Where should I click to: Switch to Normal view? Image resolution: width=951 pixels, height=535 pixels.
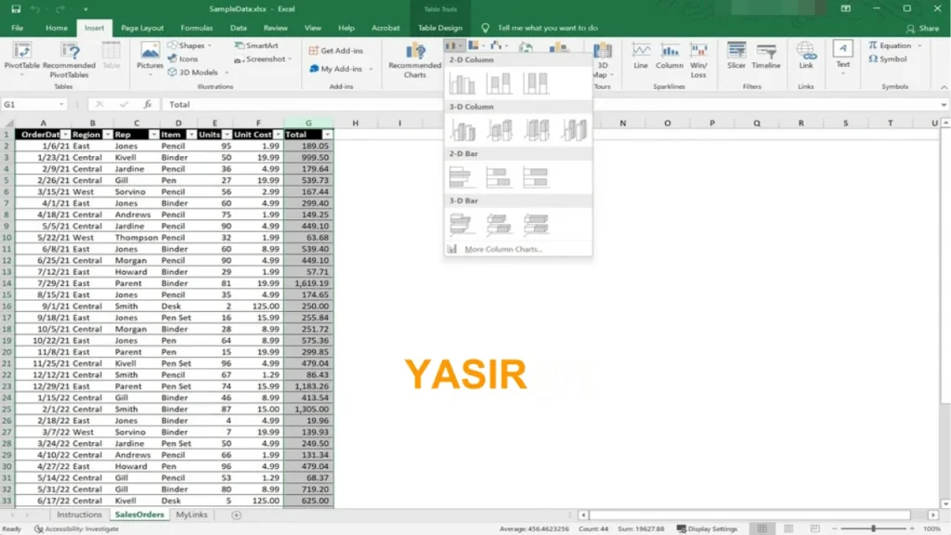click(762, 528)
